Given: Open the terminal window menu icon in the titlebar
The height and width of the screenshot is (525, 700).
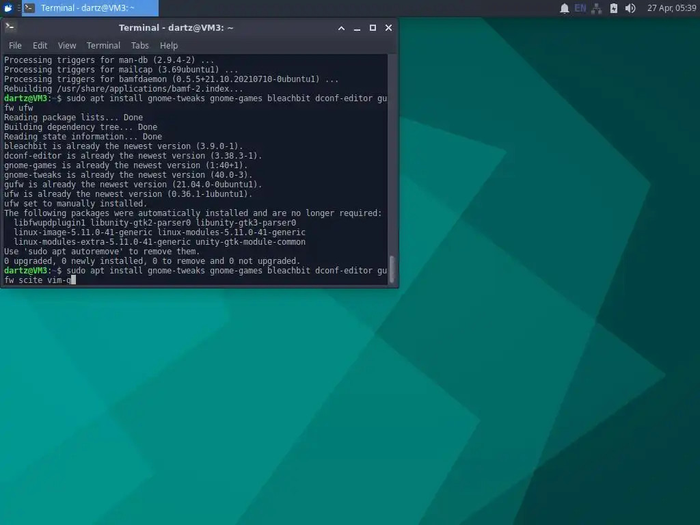Looking at the screenshot, I should point(10,27).
